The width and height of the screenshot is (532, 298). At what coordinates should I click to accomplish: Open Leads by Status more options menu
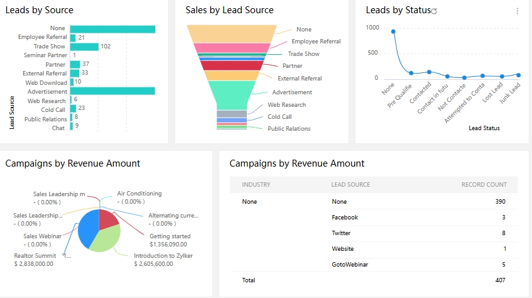(x=517, y=11)
